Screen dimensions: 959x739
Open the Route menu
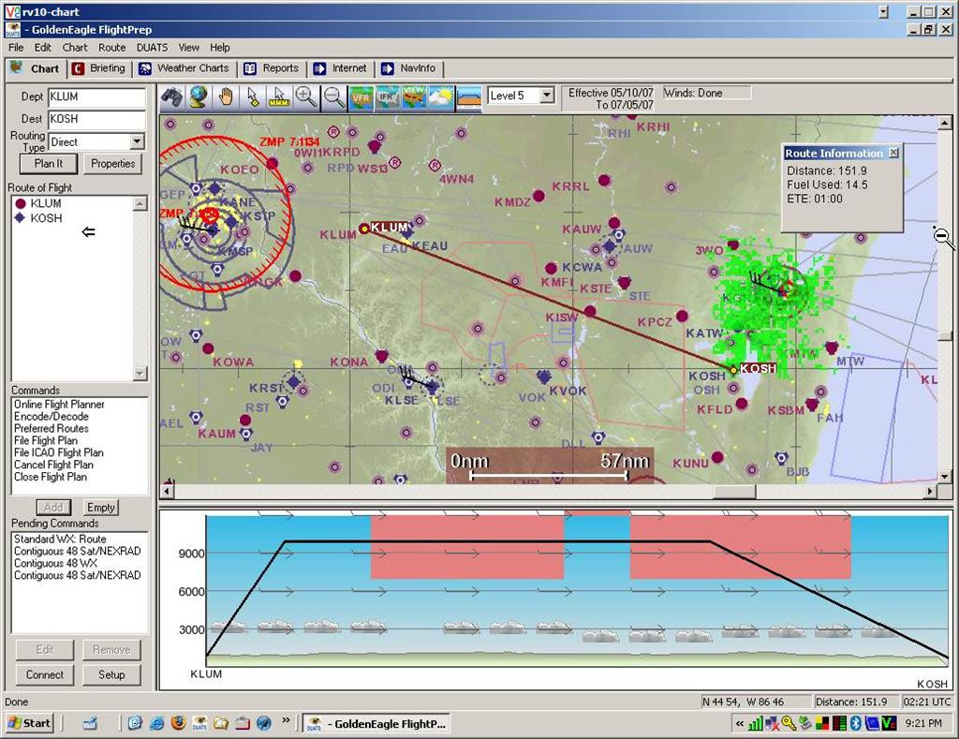[112, 47]
